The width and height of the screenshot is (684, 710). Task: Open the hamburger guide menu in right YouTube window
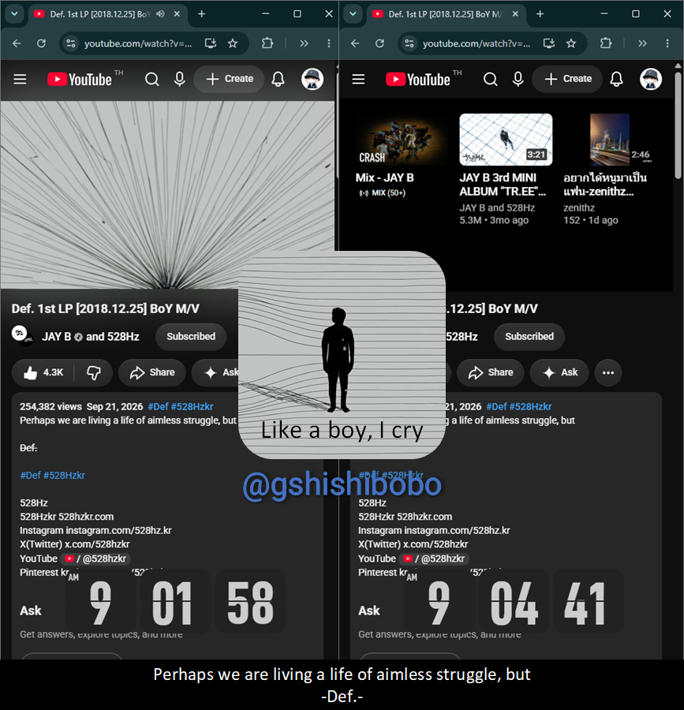(x=358, y=79)
